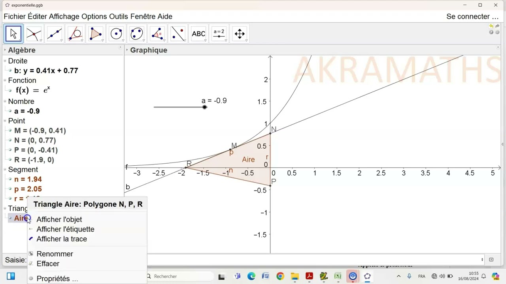Select the Reflect about line tool
Viewport: 506px width, 284px height.
[x=178, y=34]
